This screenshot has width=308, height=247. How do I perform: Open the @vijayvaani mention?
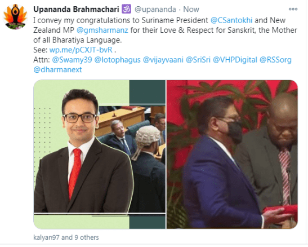tap(163, 60)
